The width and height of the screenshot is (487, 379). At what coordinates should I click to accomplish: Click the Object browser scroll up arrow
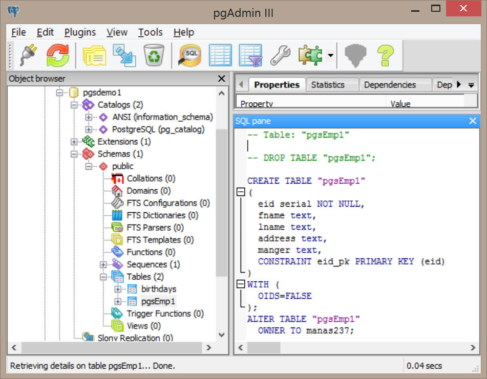click(221, 93)
